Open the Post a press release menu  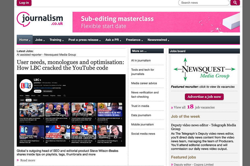point(84,40)
